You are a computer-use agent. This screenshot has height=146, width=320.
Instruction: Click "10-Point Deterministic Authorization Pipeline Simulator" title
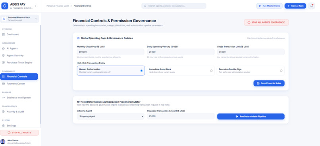point(108,102)
